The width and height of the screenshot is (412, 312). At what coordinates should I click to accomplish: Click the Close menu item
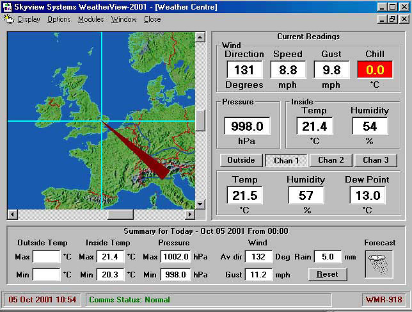coord(152,19)
